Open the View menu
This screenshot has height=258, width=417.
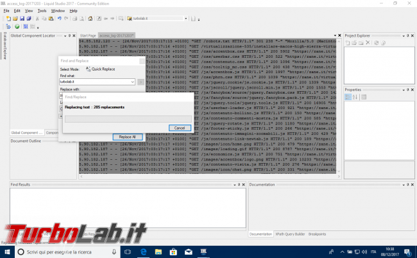(29, 11)
